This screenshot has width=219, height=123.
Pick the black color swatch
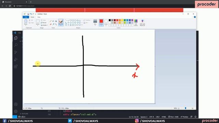click(x=109, y=20)
